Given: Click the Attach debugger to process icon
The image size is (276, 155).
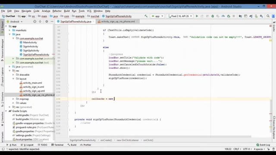Looking at the screenshot, I should coord(229,16).
